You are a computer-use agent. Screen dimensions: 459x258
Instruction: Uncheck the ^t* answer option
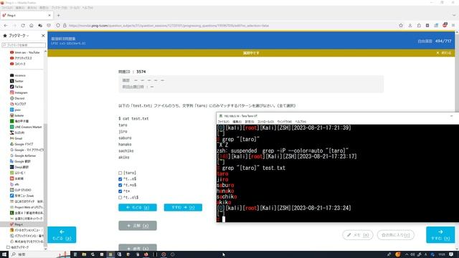[x=120, y=191]
